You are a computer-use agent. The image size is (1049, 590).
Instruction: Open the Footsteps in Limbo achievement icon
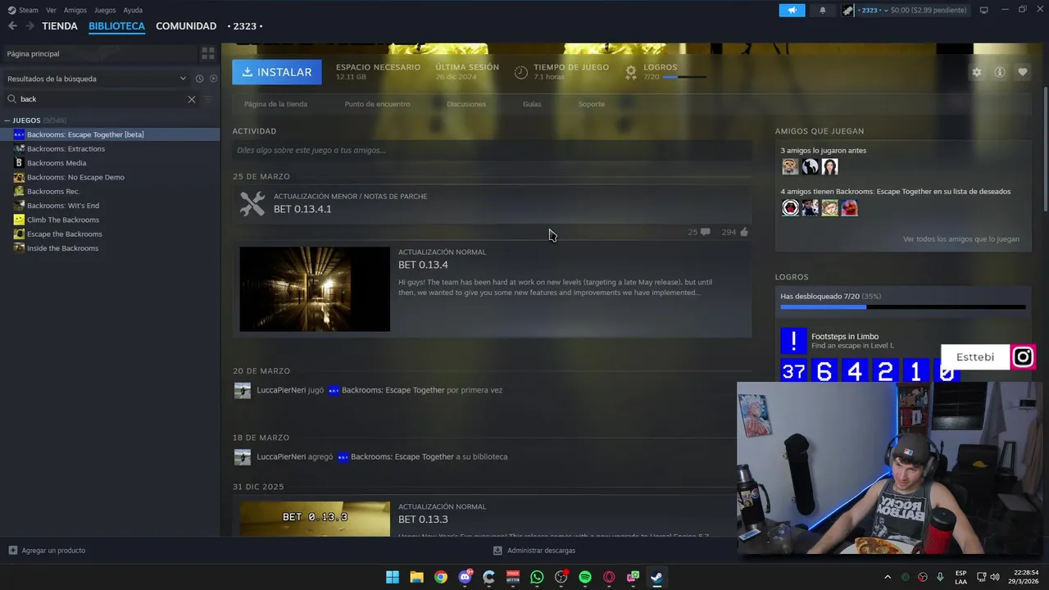click(x=793, y=340)
